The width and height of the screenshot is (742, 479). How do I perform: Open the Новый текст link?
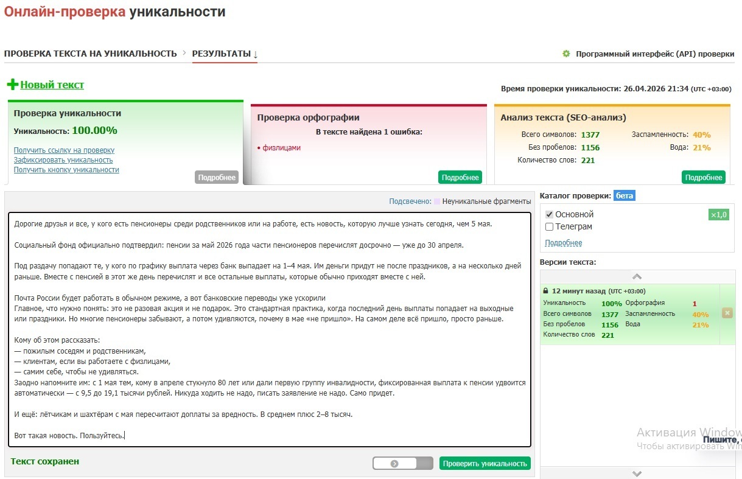click(52, 85)
